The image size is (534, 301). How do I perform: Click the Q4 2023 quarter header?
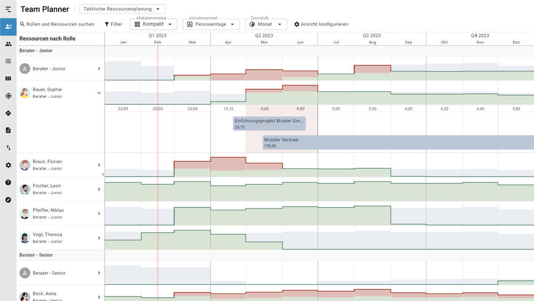tap(480, 35)
